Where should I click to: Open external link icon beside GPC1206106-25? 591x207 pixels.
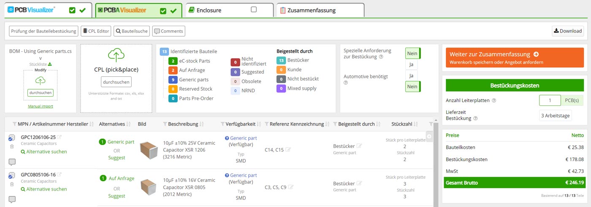point(60,137)
